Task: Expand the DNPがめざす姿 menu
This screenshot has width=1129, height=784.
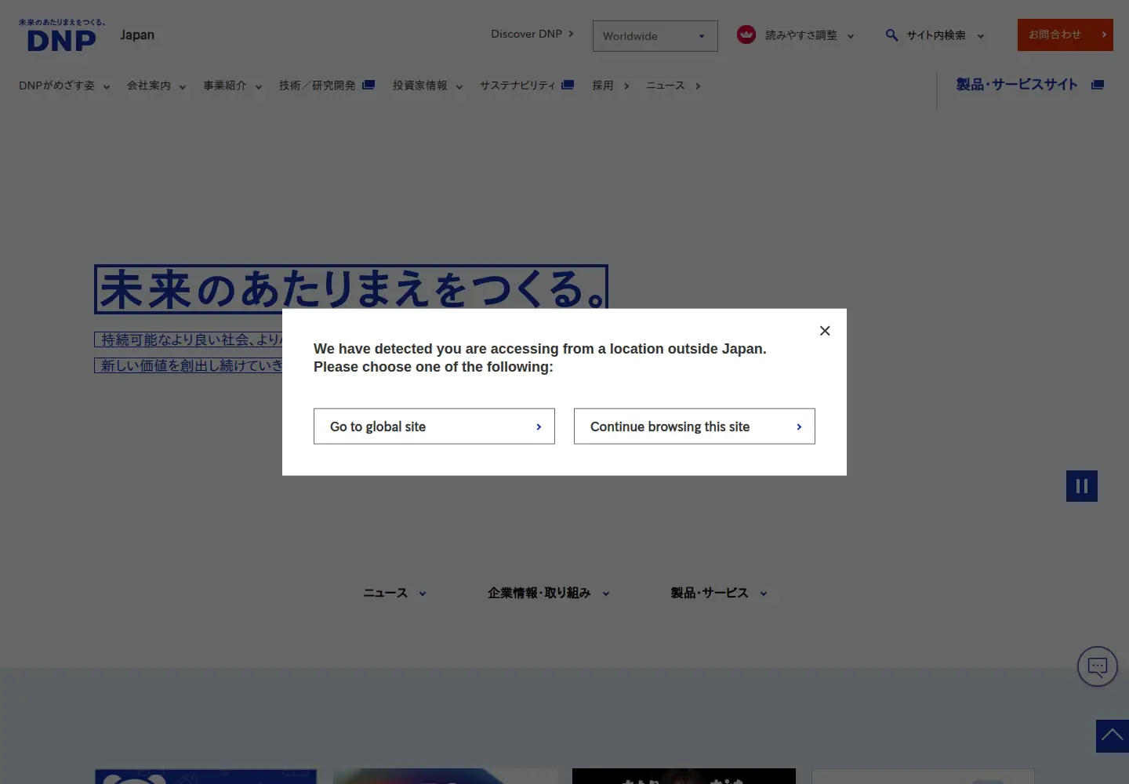Action: click(x=64, y=85)
